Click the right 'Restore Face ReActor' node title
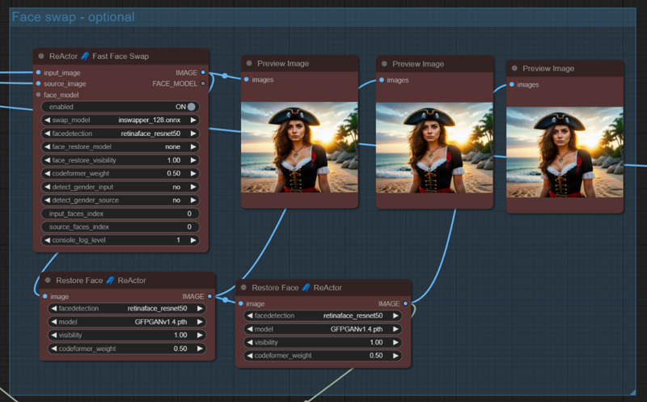The width and height of the screenshot is (647, 402). coord(297,287)
